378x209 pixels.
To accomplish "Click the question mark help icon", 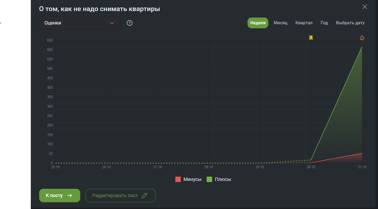I will (x=130, y=23).
